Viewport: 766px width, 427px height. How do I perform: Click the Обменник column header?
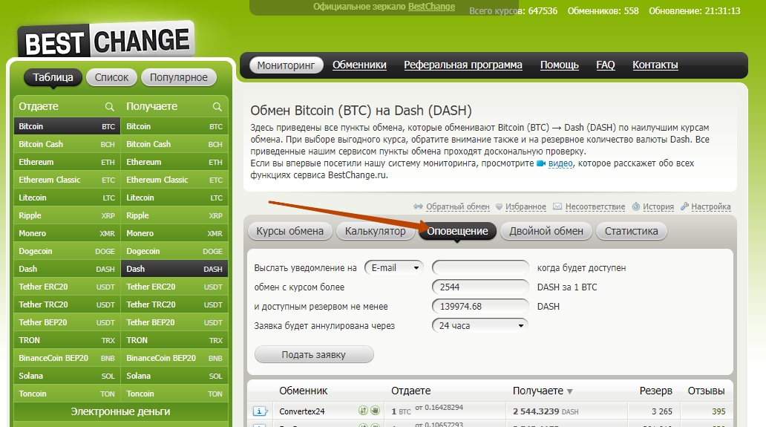[304, 391]
